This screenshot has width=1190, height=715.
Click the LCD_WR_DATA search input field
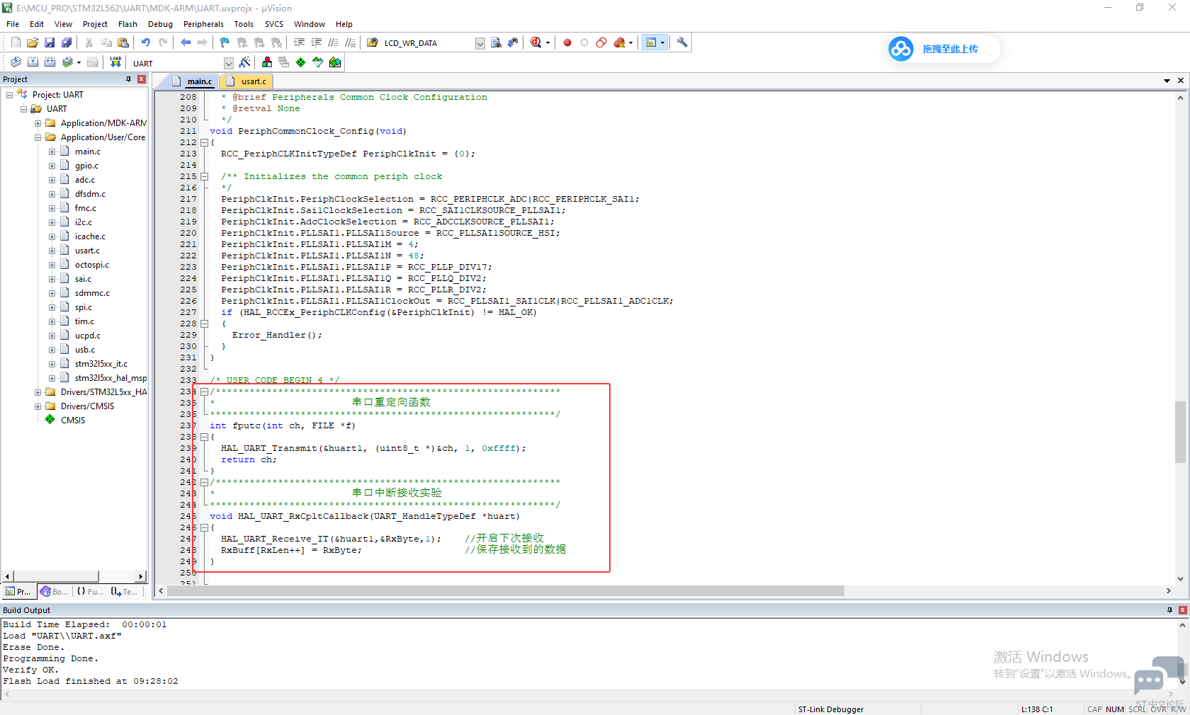coord(427,43)
